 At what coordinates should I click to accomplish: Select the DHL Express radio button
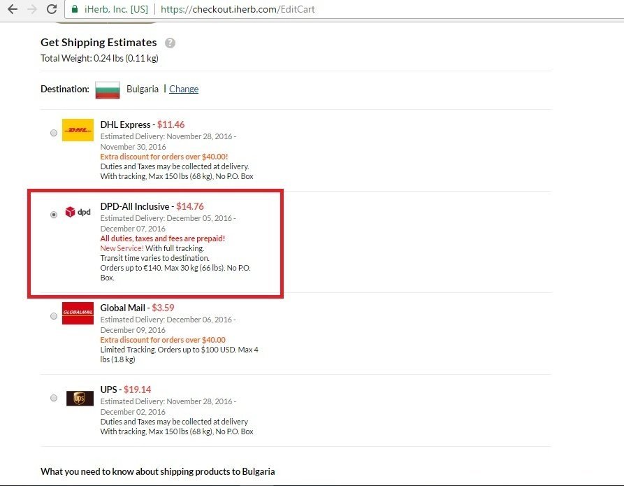[54, 133]
